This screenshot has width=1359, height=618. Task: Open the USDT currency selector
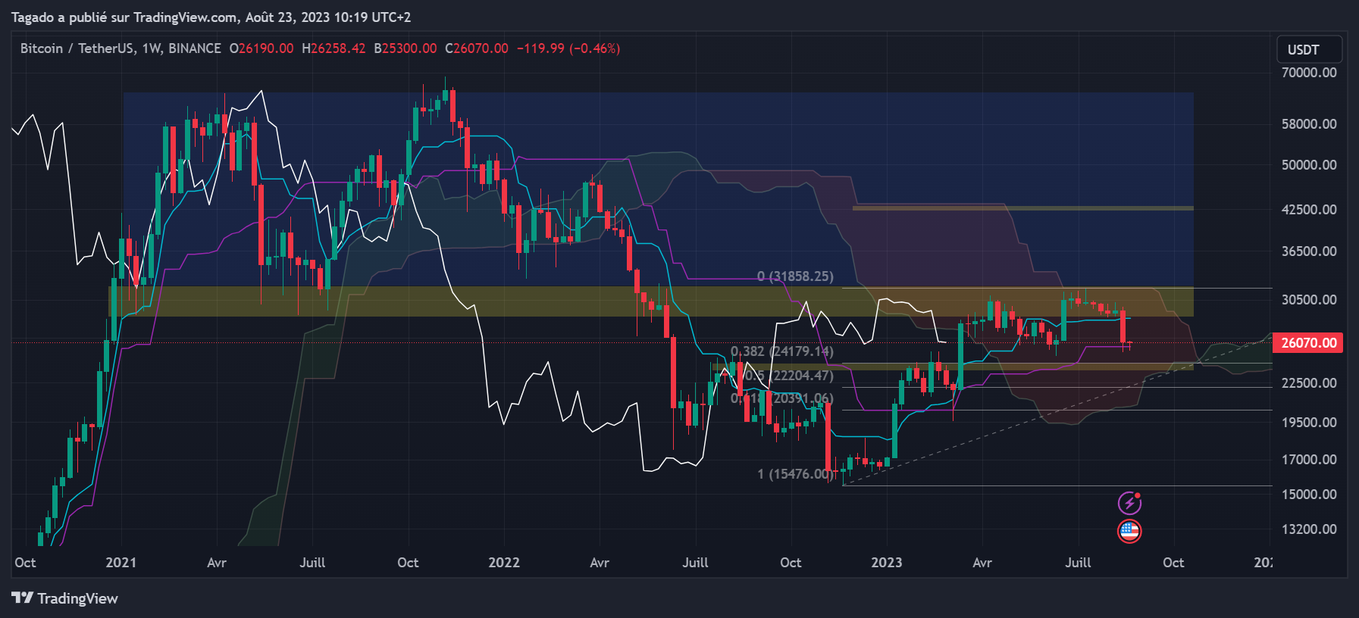point(1309,49)
